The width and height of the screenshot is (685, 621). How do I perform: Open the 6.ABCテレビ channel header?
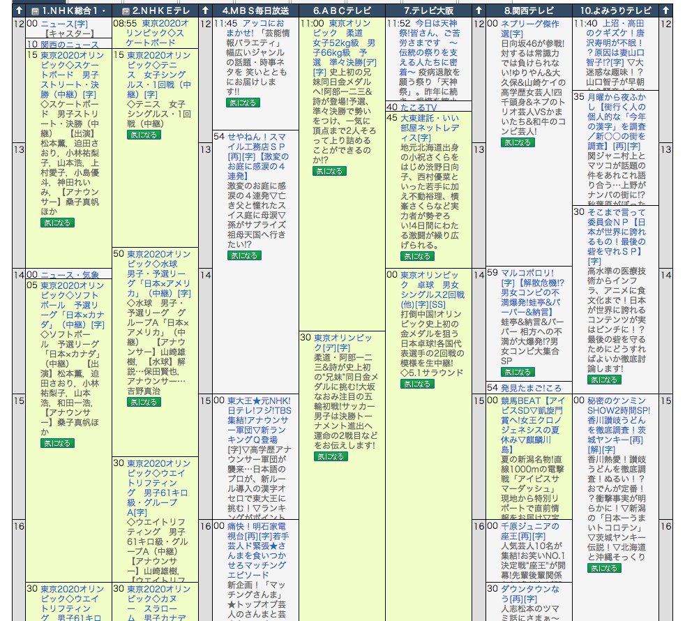(x=342, y=10)
